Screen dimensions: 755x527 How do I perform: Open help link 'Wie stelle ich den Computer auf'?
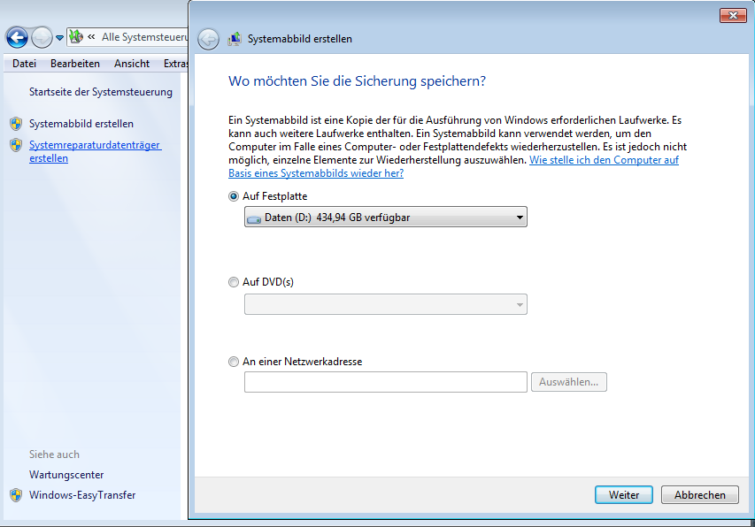tap(604, 160)
